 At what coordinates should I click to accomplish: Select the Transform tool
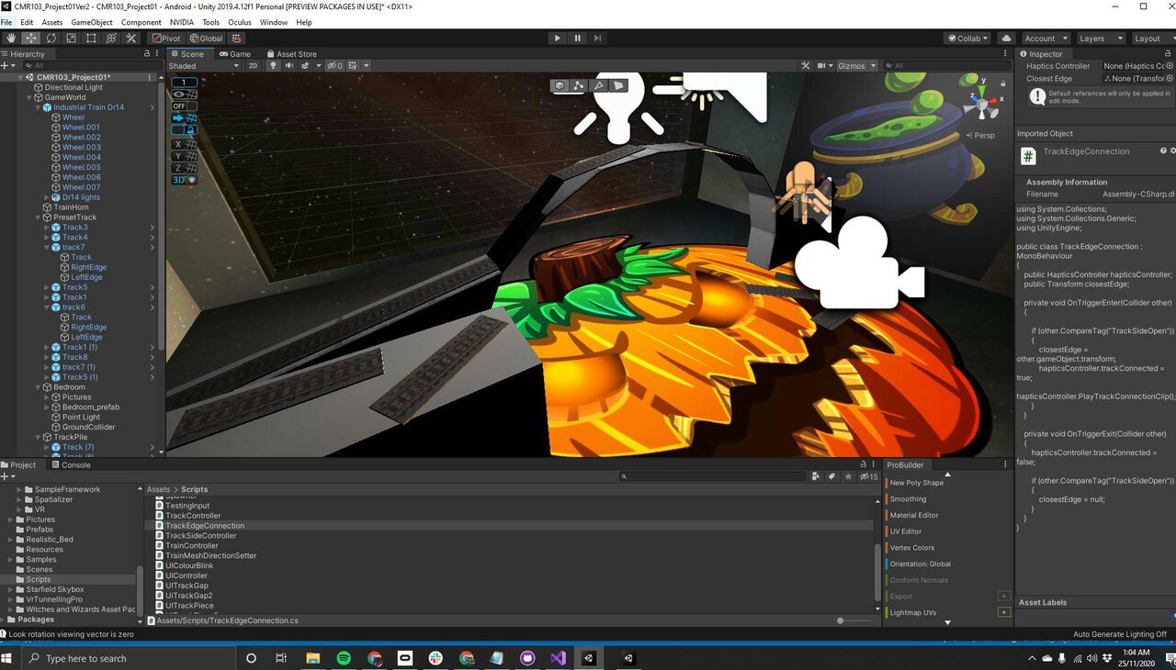[x=111, y=39]
